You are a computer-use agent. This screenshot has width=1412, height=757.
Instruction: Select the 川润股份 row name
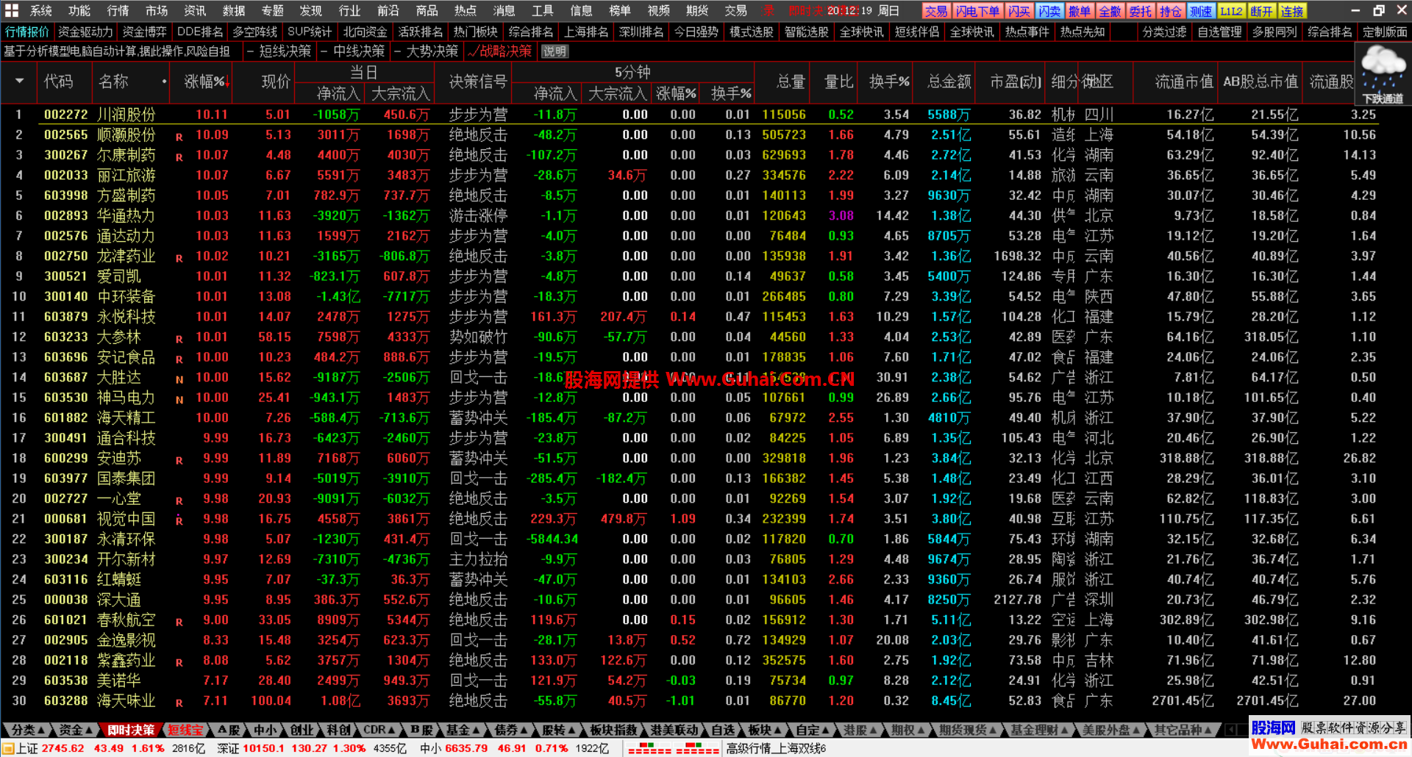coord(126,115)
